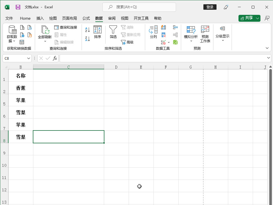Switch to the 审阅 tab

pos(112,18)
